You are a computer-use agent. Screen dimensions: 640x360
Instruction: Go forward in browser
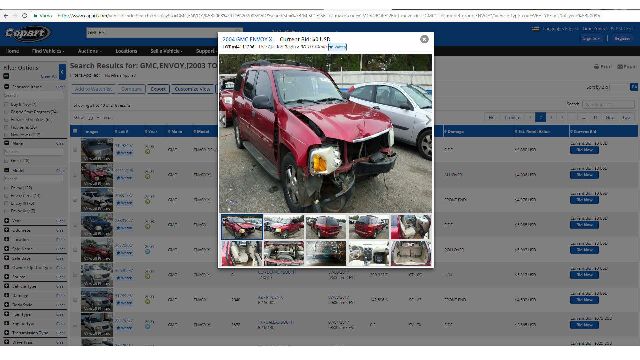(15, 16)
